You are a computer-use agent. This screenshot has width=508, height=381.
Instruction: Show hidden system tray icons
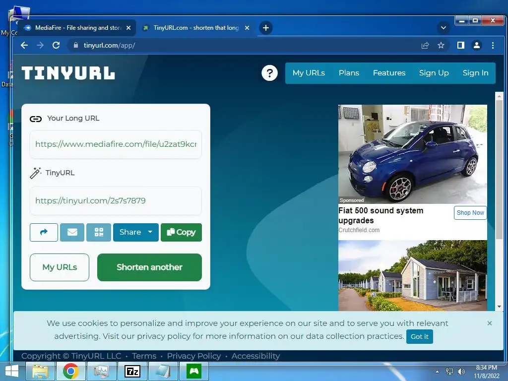[438, 372]
